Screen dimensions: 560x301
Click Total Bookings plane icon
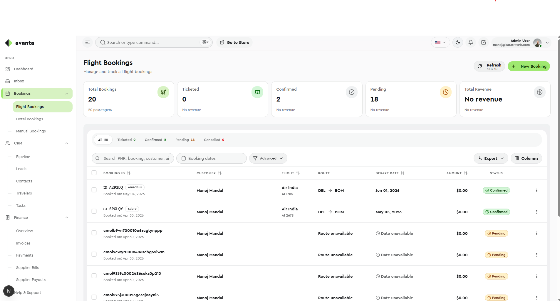pyautogui.click(x=163, y=92)
